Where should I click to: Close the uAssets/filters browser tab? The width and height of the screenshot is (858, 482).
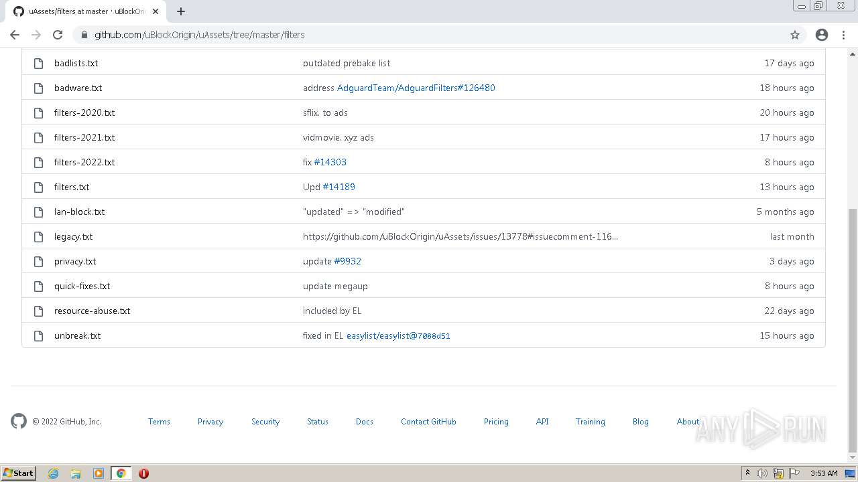[156, 11]
